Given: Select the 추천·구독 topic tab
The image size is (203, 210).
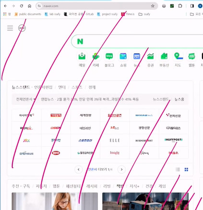Looking at the screenshot, I should click(x=21, y=186).
